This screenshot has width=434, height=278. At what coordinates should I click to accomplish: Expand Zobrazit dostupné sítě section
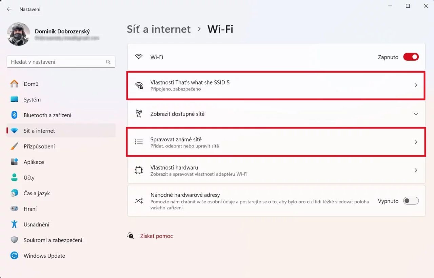coord(416,114)
